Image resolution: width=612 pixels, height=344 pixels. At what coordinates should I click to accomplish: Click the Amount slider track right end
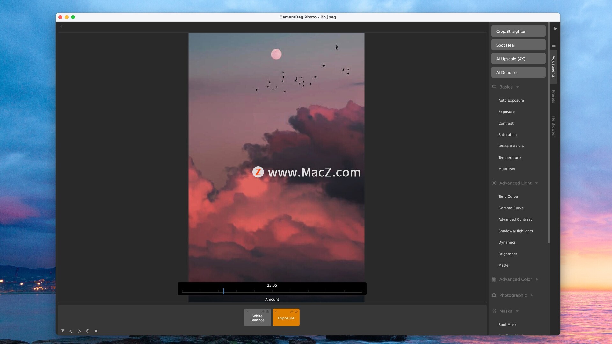[x=362, y=291]
